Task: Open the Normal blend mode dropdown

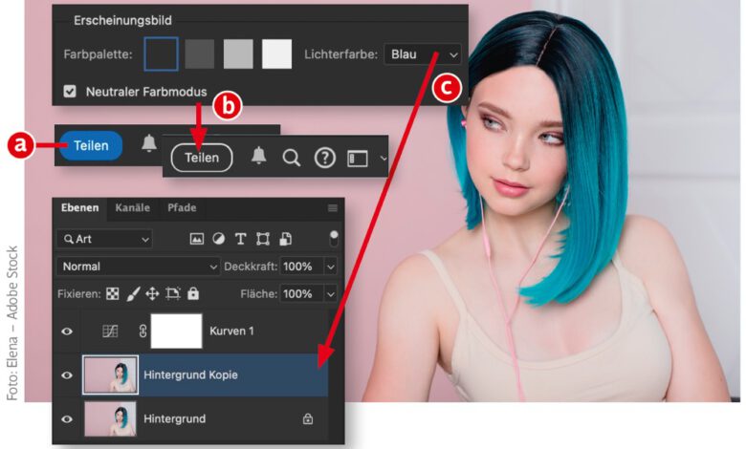Action: pos(138,267)
